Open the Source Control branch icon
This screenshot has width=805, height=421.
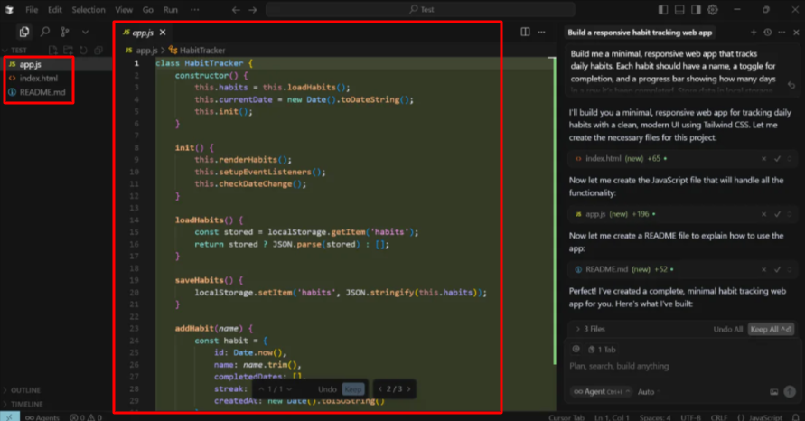65,32
